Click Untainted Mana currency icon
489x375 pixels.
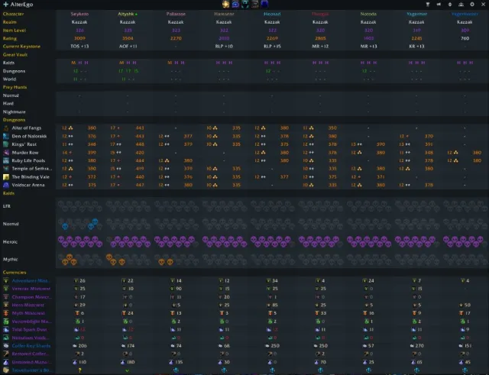tap(6, 362)
